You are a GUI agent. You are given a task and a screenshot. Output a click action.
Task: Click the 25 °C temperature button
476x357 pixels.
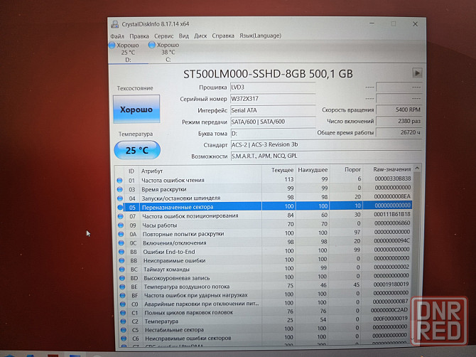[x=137, y=150]
